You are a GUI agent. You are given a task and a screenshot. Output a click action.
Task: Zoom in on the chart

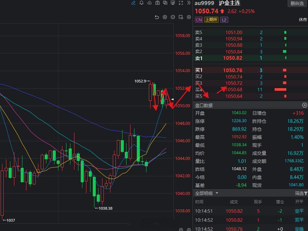point(165,17)
